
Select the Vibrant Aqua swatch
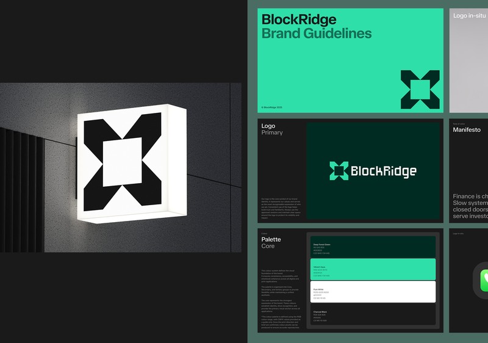[373, 269]
